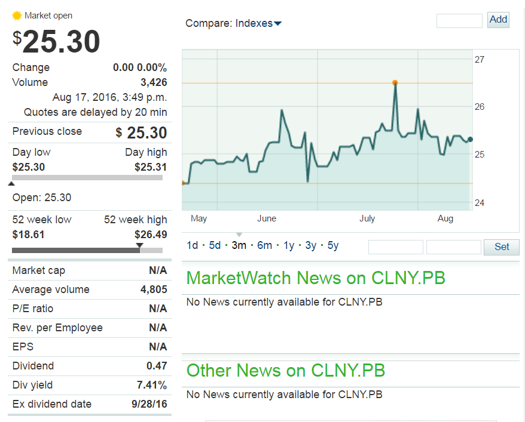The height and width of the screenshot is (422, 525).
Task: Select the 1y time range
Action: [288, 245]
